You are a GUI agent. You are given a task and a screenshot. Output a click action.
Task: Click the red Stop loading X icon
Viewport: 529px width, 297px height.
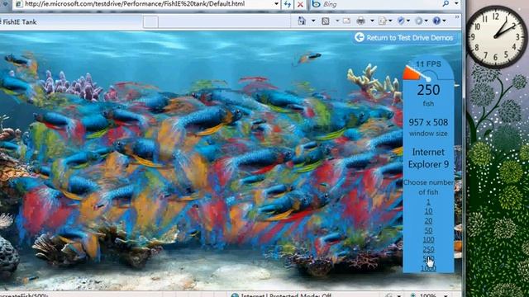300,4
